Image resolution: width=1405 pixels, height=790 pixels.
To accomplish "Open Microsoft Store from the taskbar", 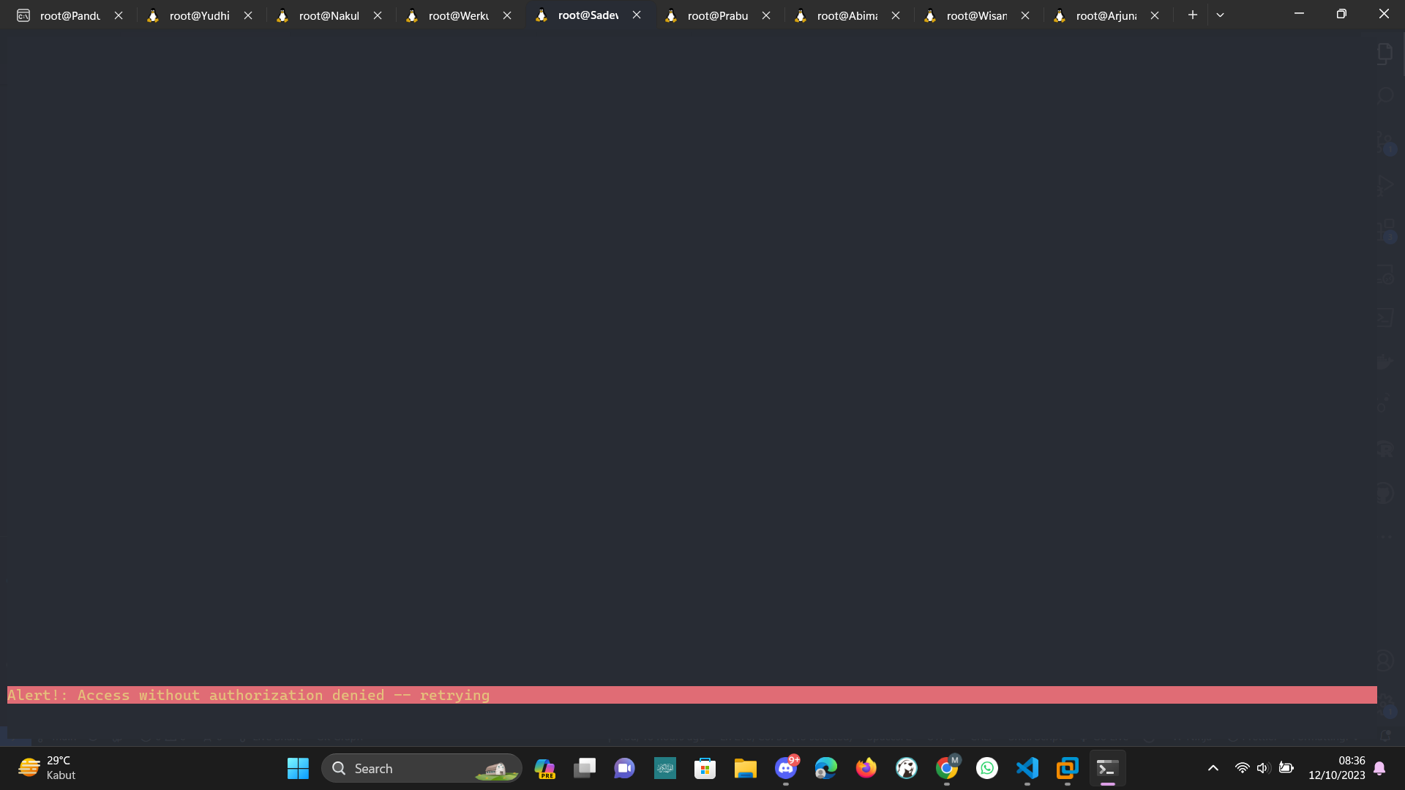I will (705, 768).
